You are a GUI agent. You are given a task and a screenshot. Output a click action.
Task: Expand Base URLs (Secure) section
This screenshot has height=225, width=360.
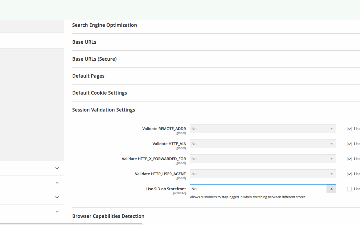tap(94, 59)
